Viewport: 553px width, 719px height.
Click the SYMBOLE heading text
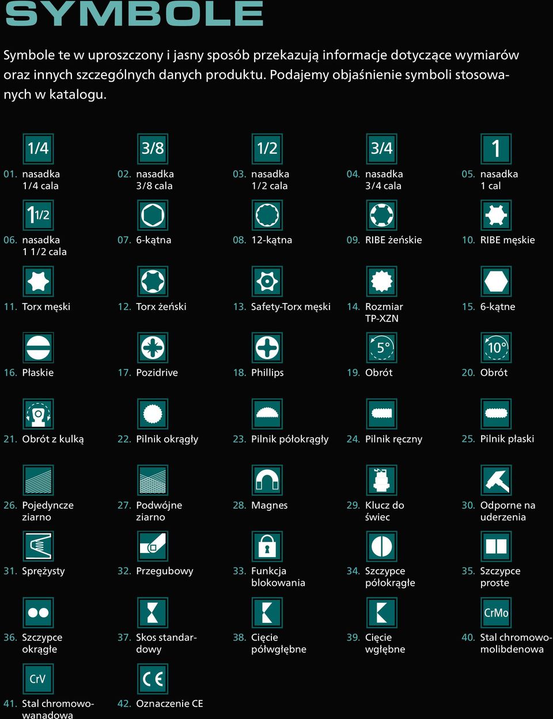134,13
